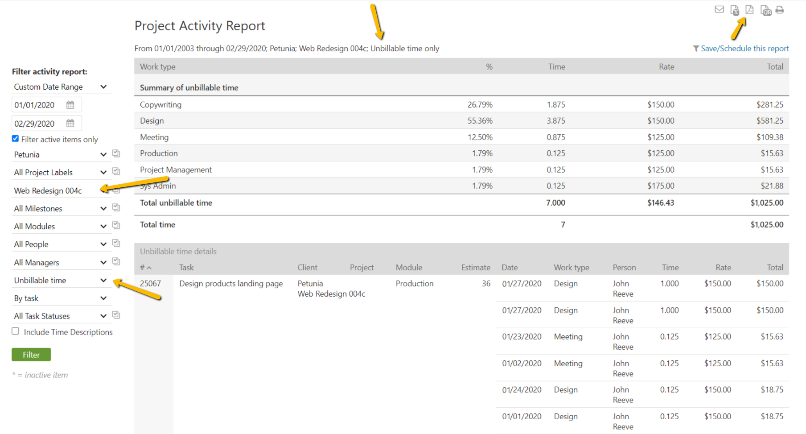Open the By task grouping dropdown
The height and width of the screenshot is (434, 806).
[60, 298]
